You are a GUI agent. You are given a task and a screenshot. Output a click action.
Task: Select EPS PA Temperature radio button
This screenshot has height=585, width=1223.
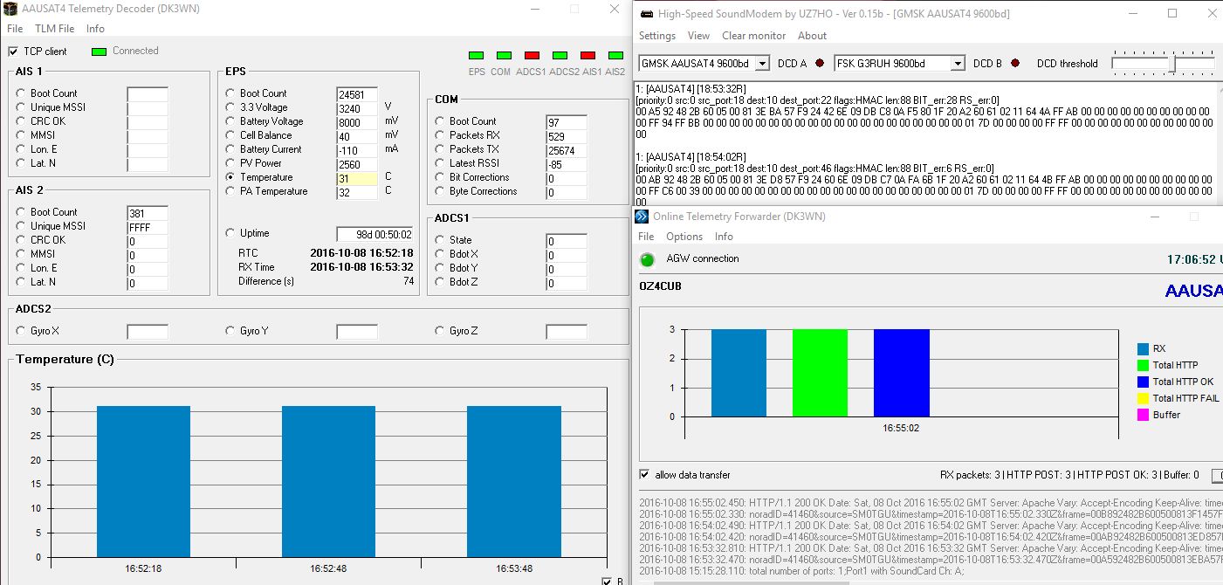(230, 191)
